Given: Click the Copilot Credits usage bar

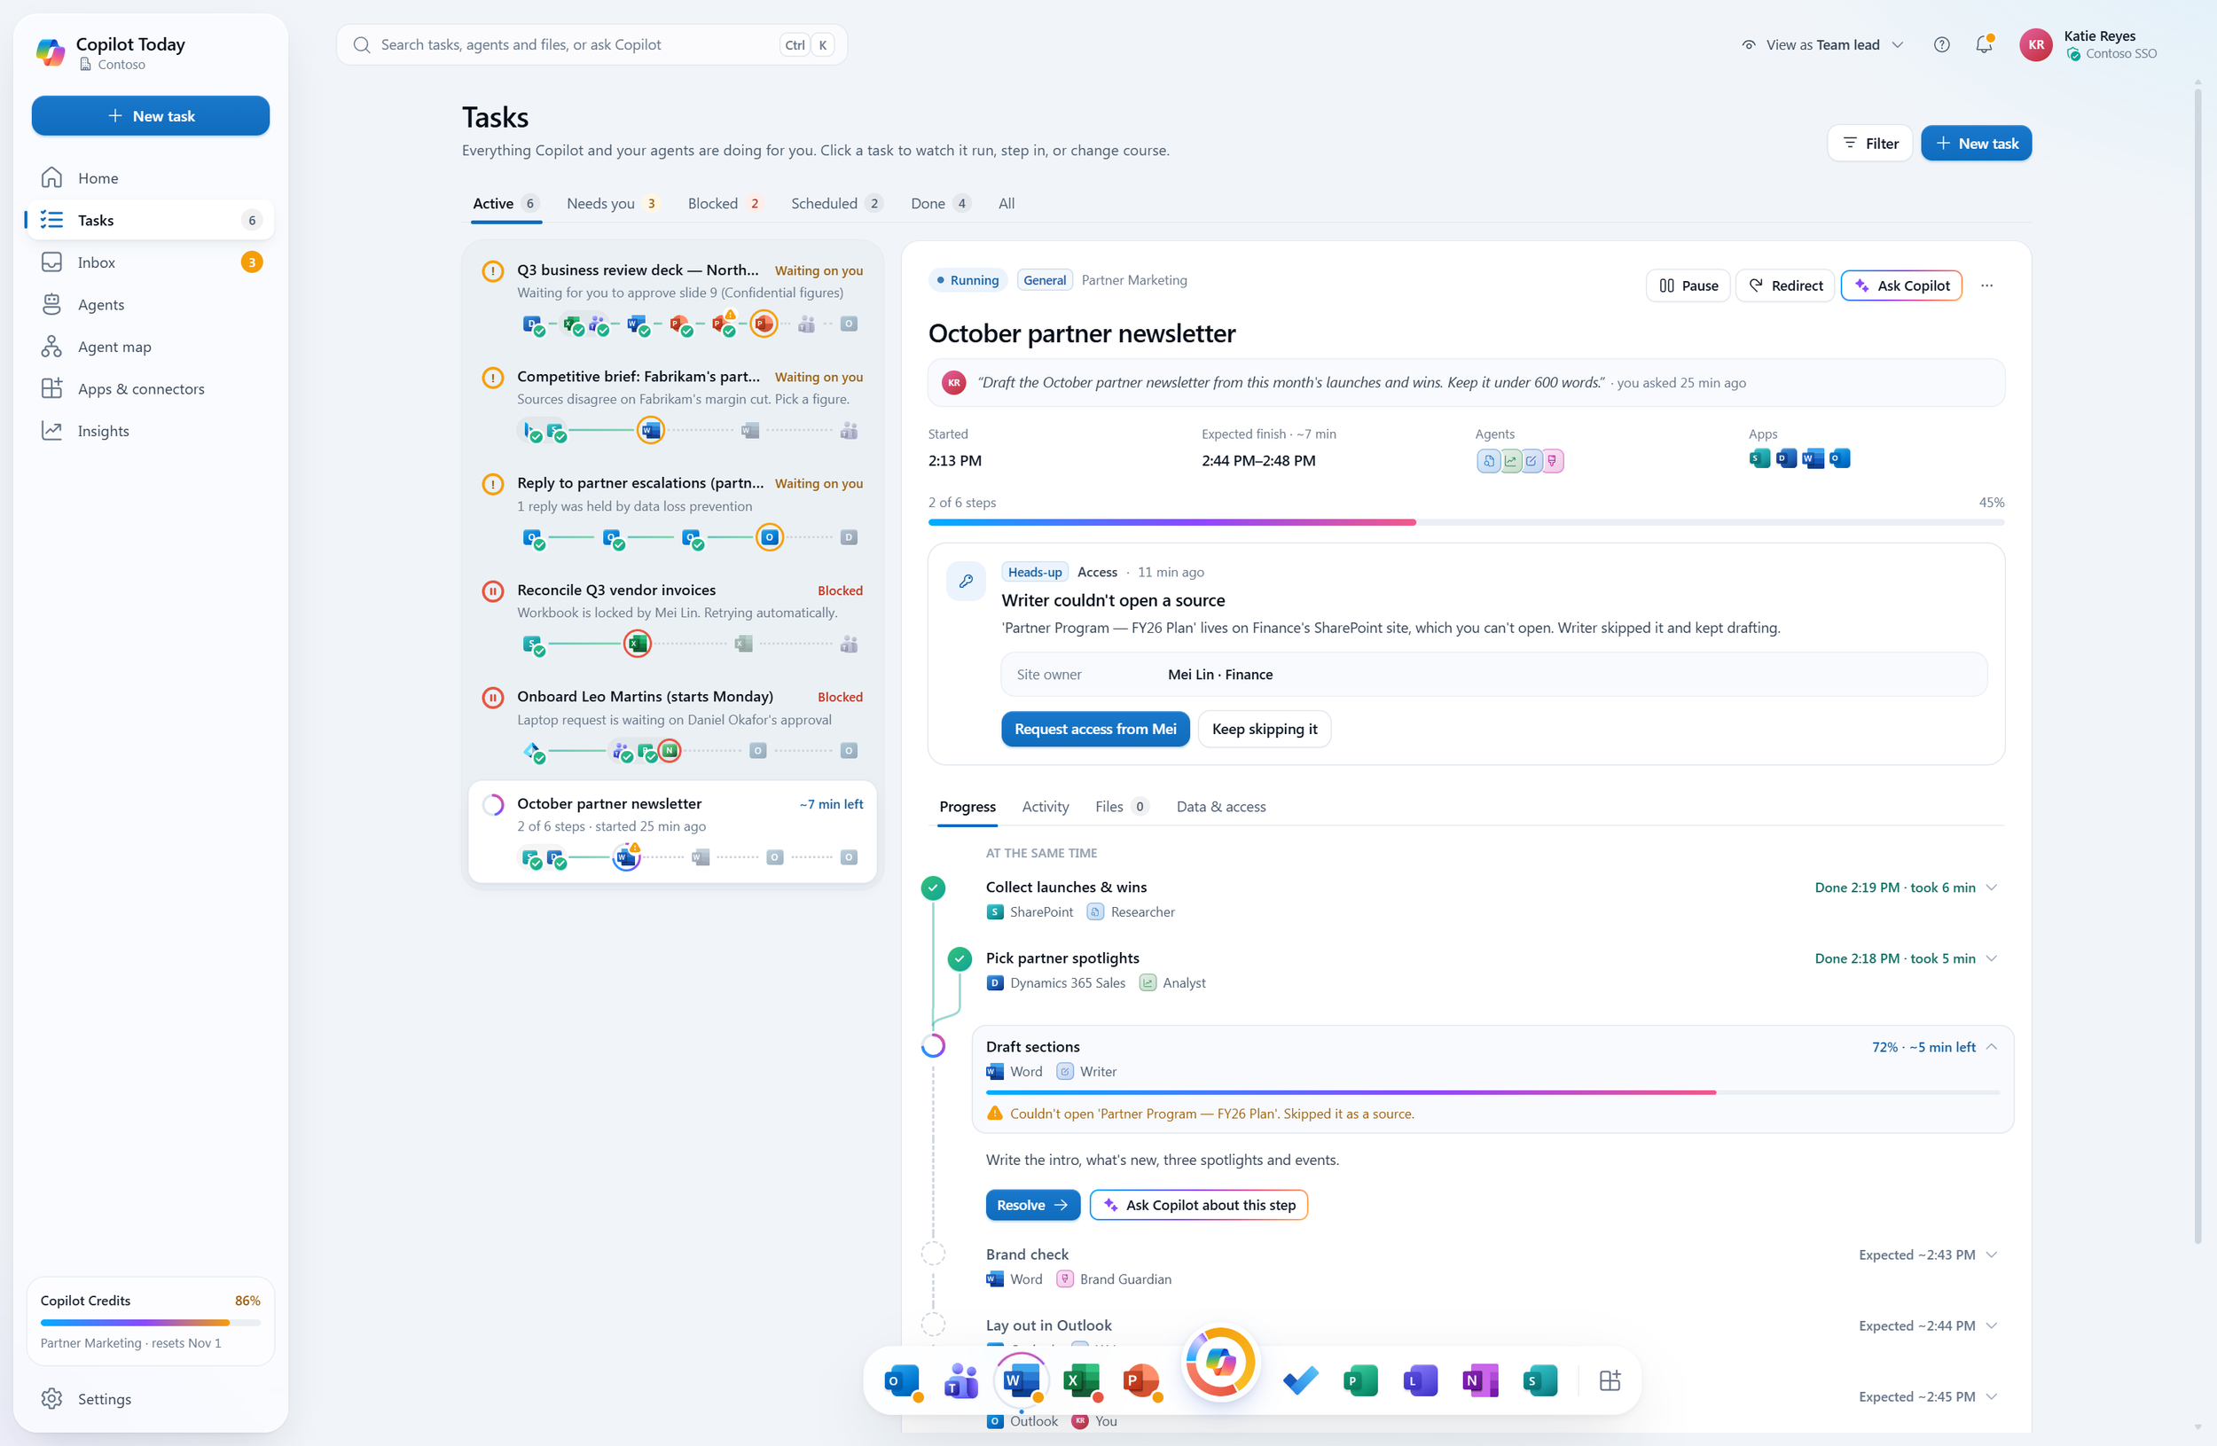Looking at the screenshot, I should pos(150,1322).
